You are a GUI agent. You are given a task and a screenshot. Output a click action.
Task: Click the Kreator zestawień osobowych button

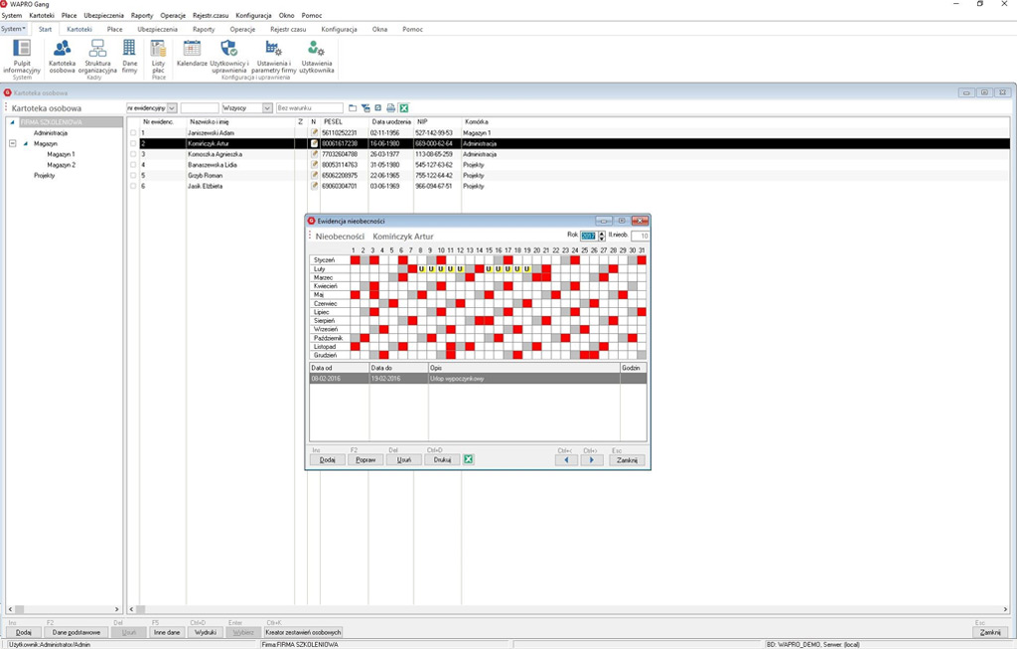[x=303, y=632]
